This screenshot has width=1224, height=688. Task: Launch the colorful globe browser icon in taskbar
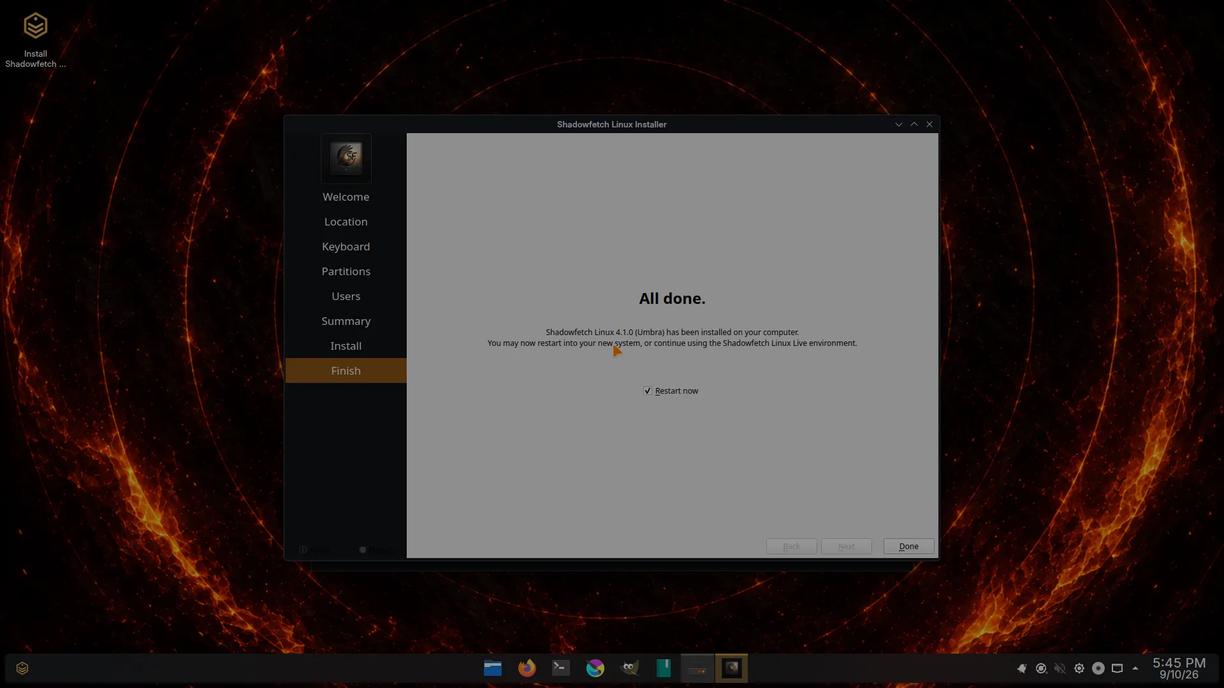click(595, 668)
